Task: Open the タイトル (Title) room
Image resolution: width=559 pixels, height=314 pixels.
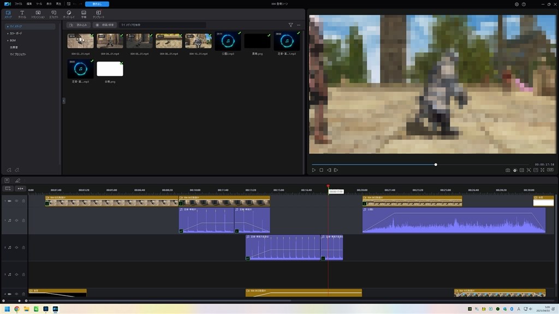Action: tap(22, 14)
